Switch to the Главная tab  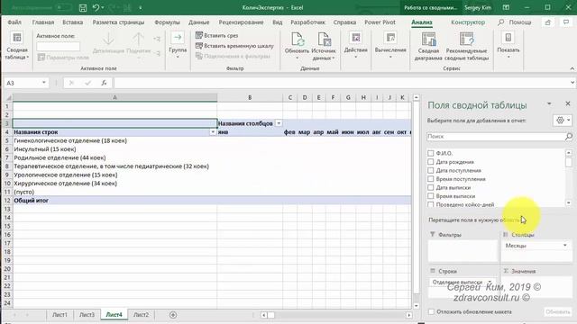tap(43, 22)
